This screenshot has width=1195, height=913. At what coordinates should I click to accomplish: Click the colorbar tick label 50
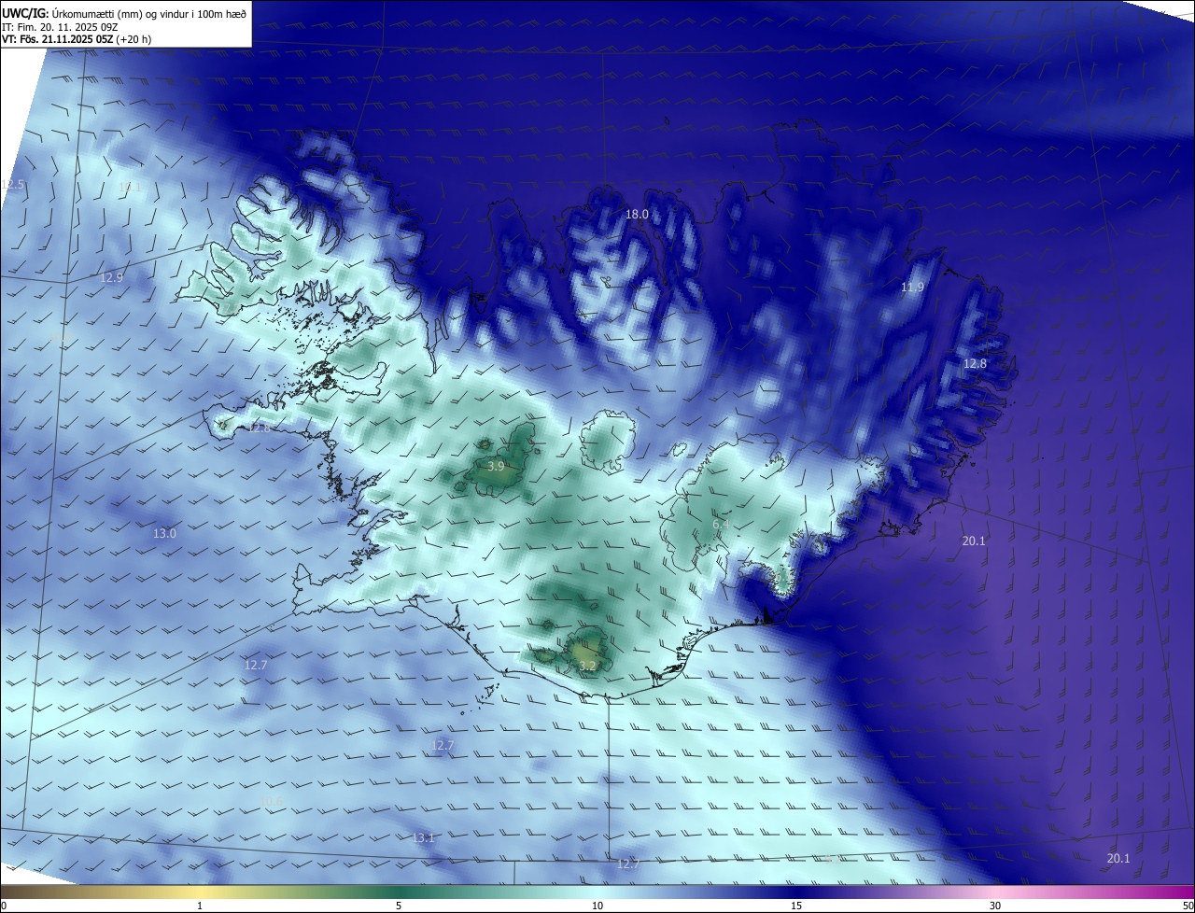(1188, 906)
